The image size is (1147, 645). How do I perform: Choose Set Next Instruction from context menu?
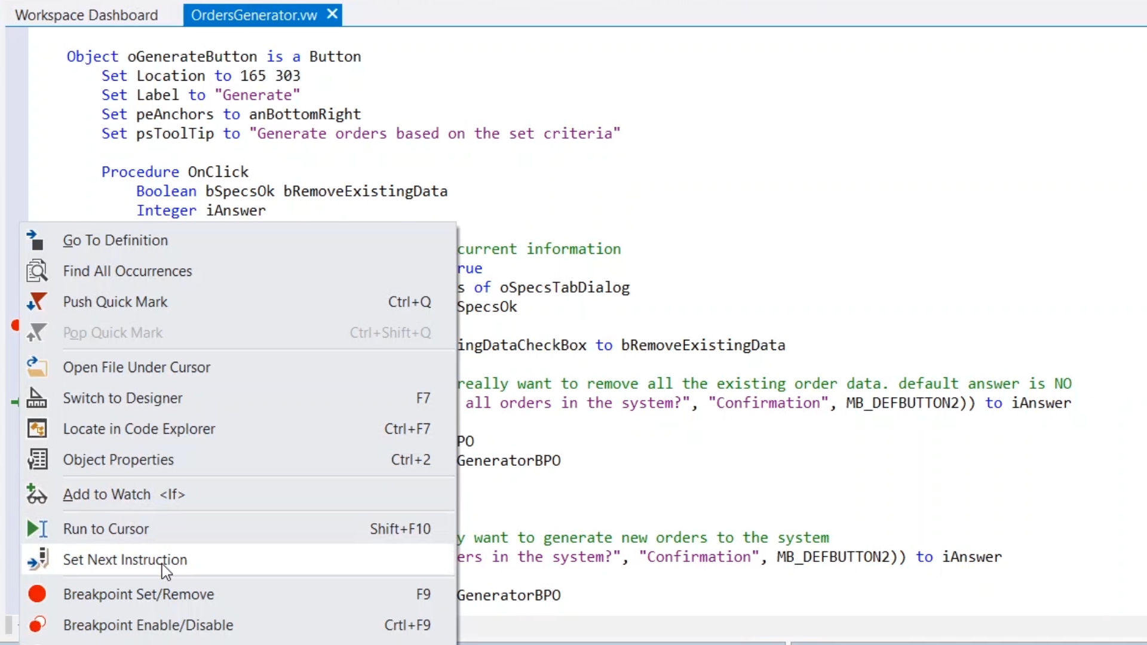point(125,560)
